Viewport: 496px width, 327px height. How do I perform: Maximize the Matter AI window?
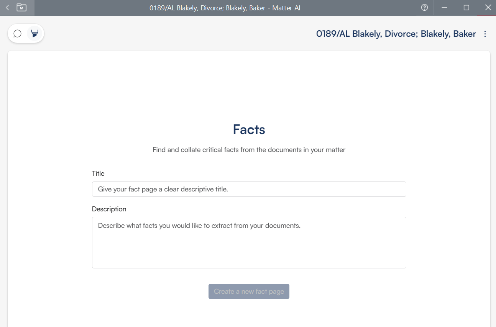pos(466,8)
